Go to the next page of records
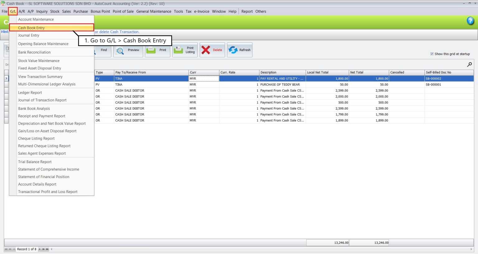 click(x=44, y=249)
